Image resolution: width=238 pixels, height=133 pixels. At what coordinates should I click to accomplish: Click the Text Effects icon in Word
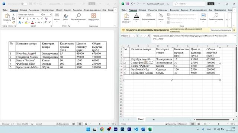(x=20, y=22)
